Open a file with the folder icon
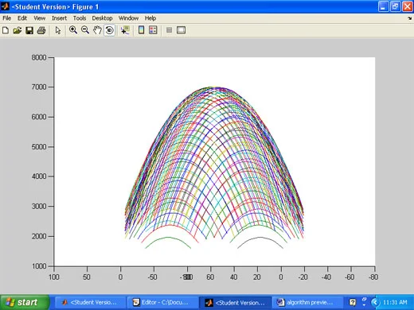Image resolution: width=414 pixels, height=310 pixels. pyautogui.click(x=18, y=30)
